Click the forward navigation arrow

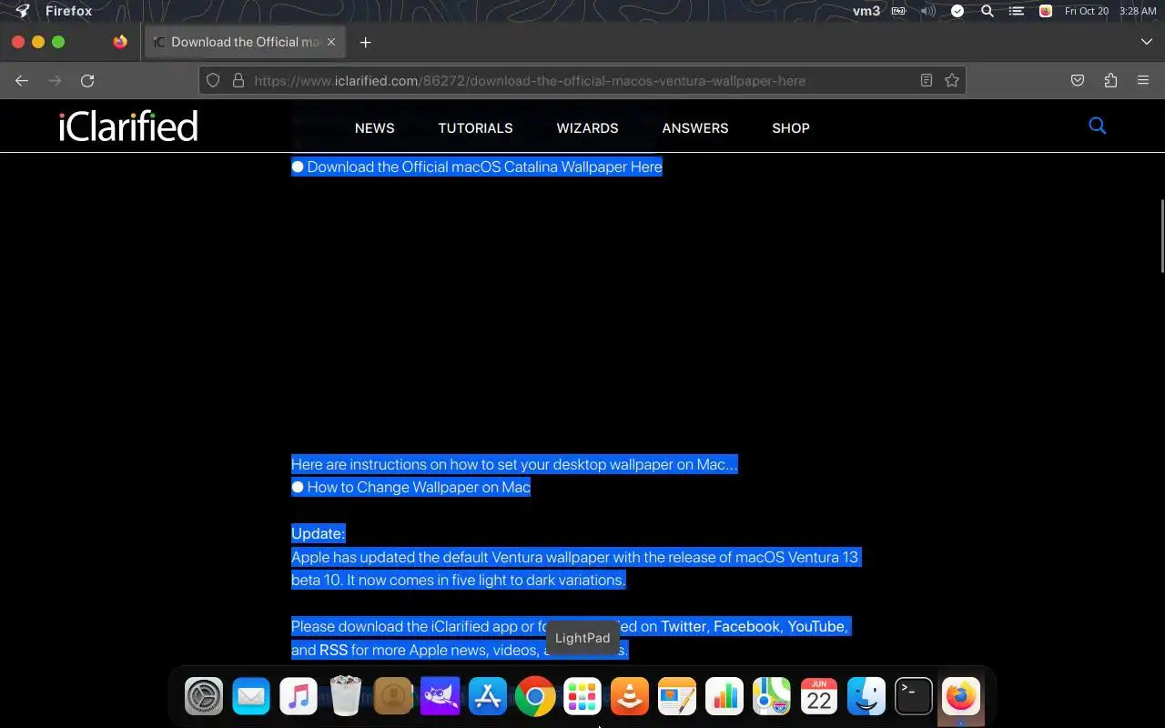(55, 81)
